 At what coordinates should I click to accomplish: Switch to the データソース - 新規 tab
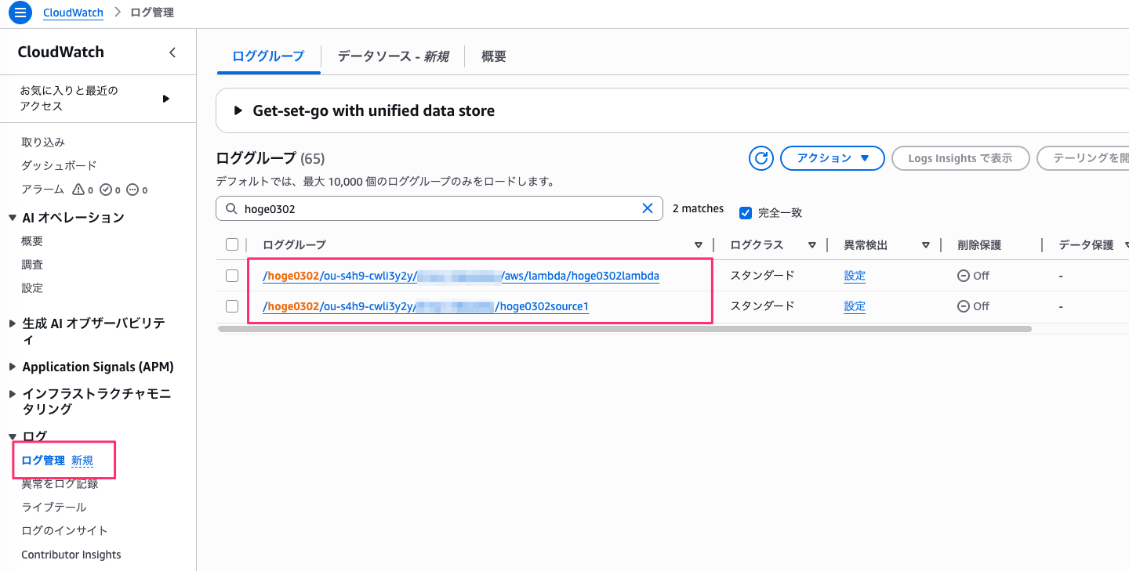point(393,56)
